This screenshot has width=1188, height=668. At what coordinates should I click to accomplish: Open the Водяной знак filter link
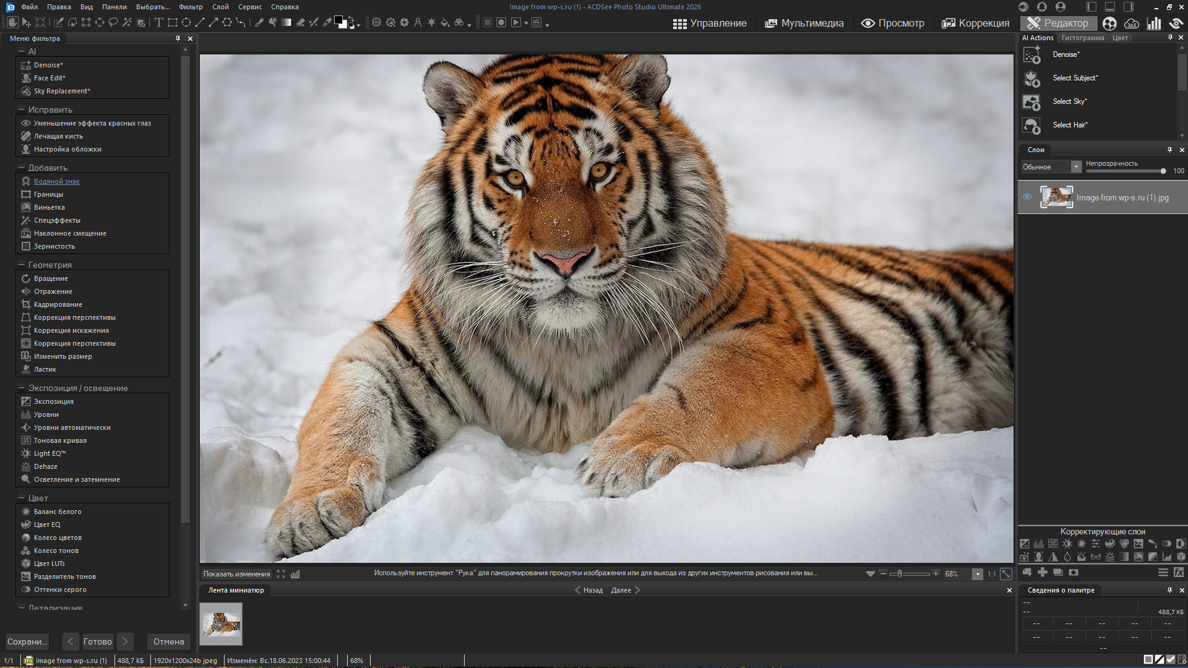[x=56, y=181]
